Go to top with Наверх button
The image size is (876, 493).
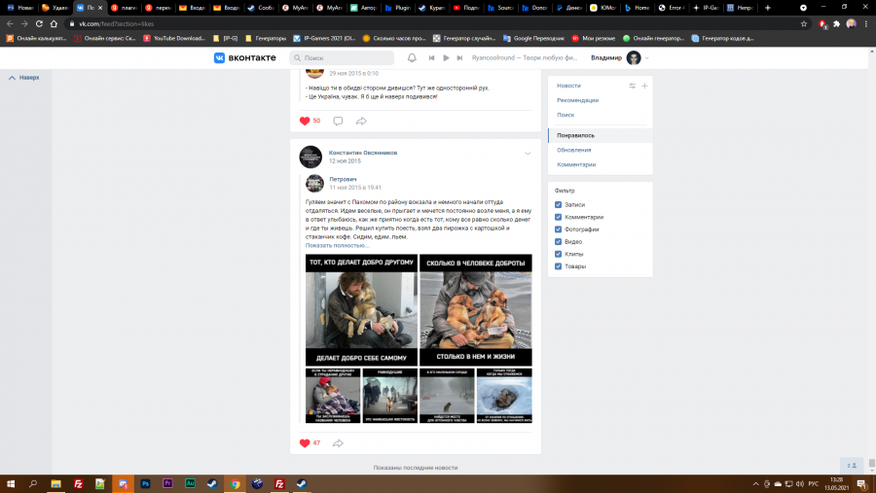tap(24, 78)
